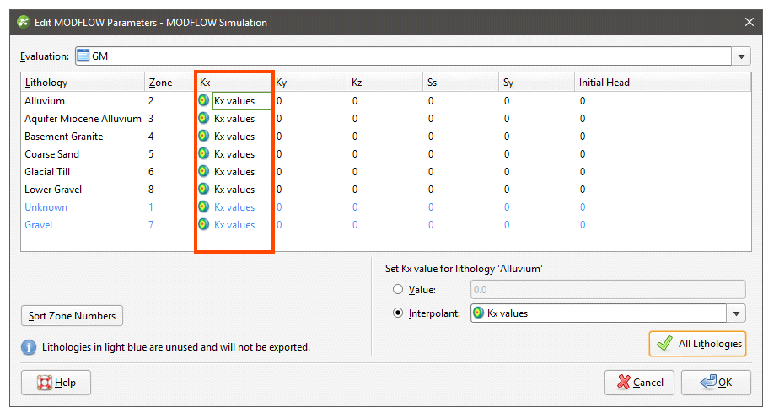This screenshot has height=407, width=763.
Task: Click the Kx values text for Coarse Sand
Action: point(234,154)
